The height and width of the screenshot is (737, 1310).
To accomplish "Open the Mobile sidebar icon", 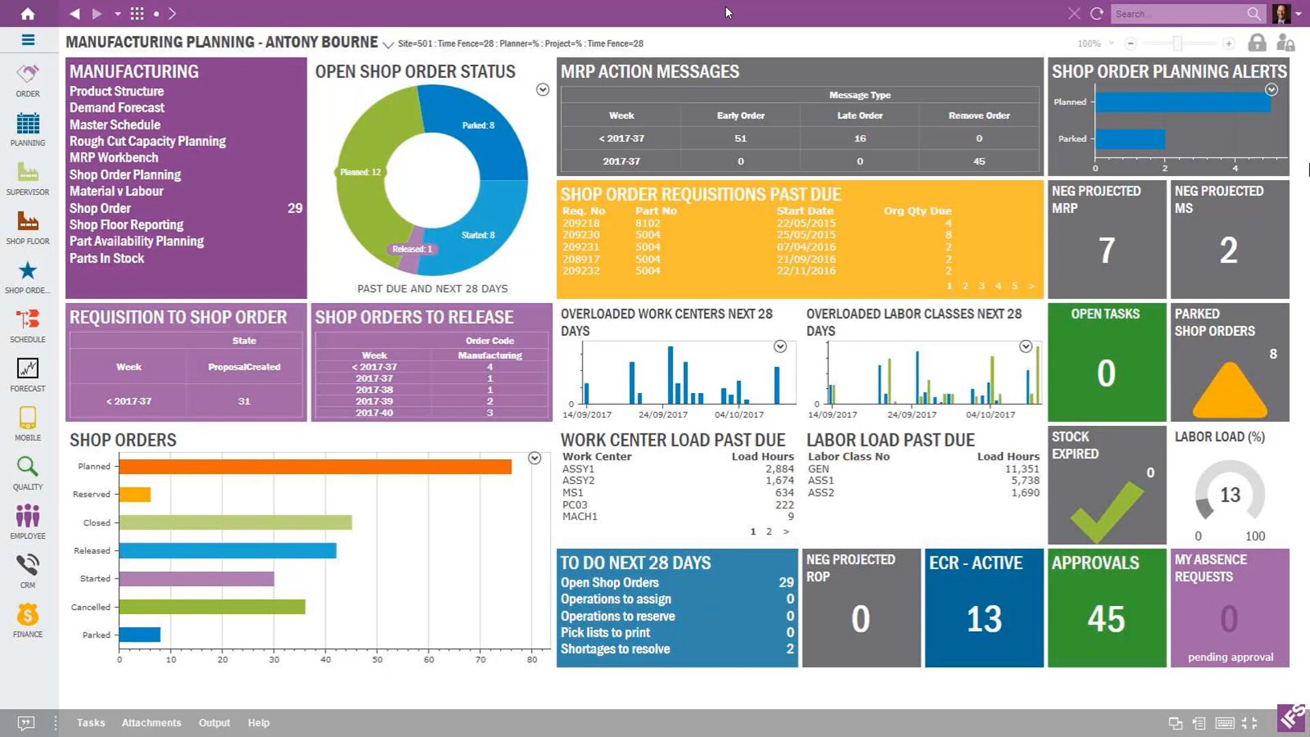I will click(x=28, y=424).
